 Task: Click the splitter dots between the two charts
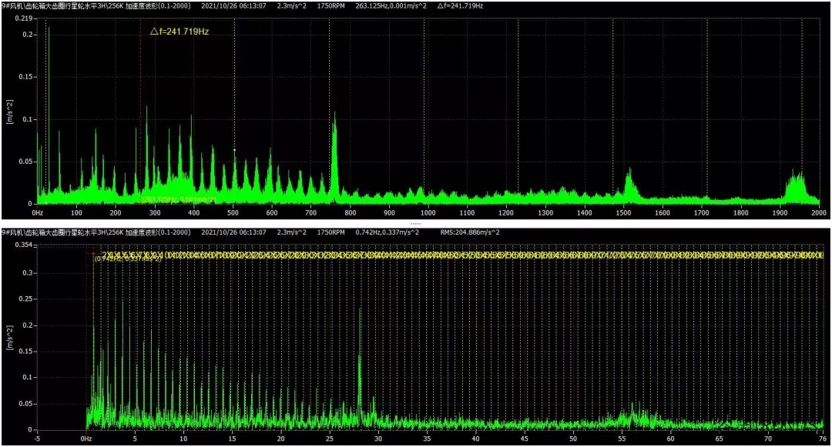tap(415, 223)
